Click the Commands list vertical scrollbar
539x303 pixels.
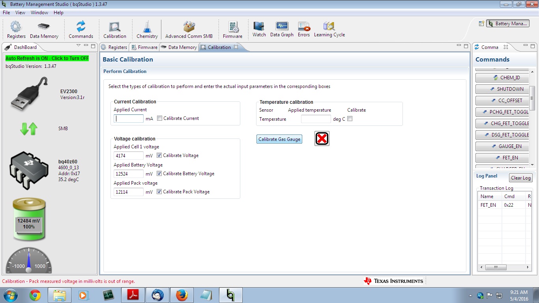point(532,98)
